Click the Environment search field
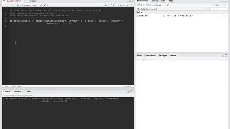 pos(217,9)
